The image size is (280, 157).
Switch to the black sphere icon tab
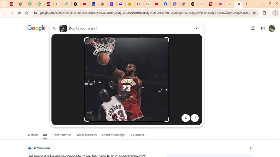[x=193, y=4]
